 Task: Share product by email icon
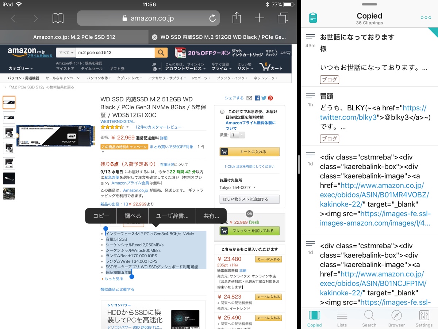point(249,98)
